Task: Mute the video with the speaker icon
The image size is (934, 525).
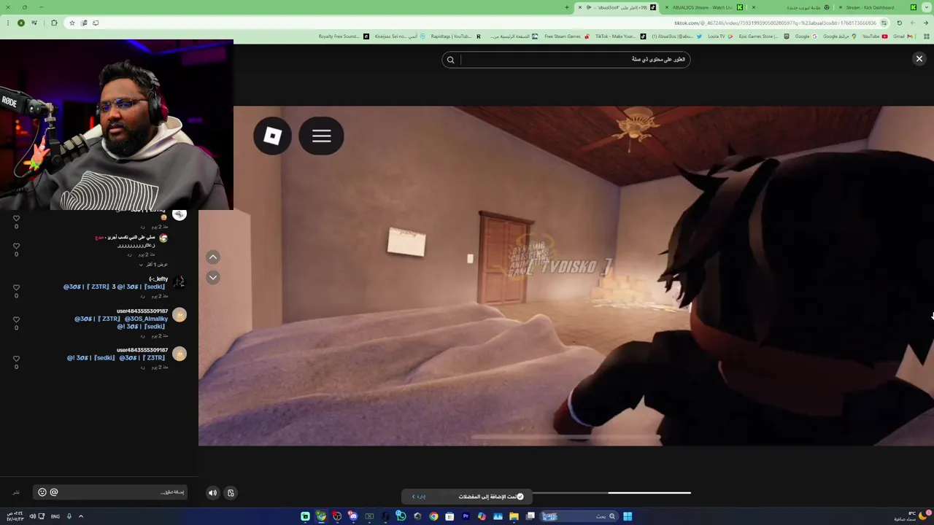Action: click(212, 493)
